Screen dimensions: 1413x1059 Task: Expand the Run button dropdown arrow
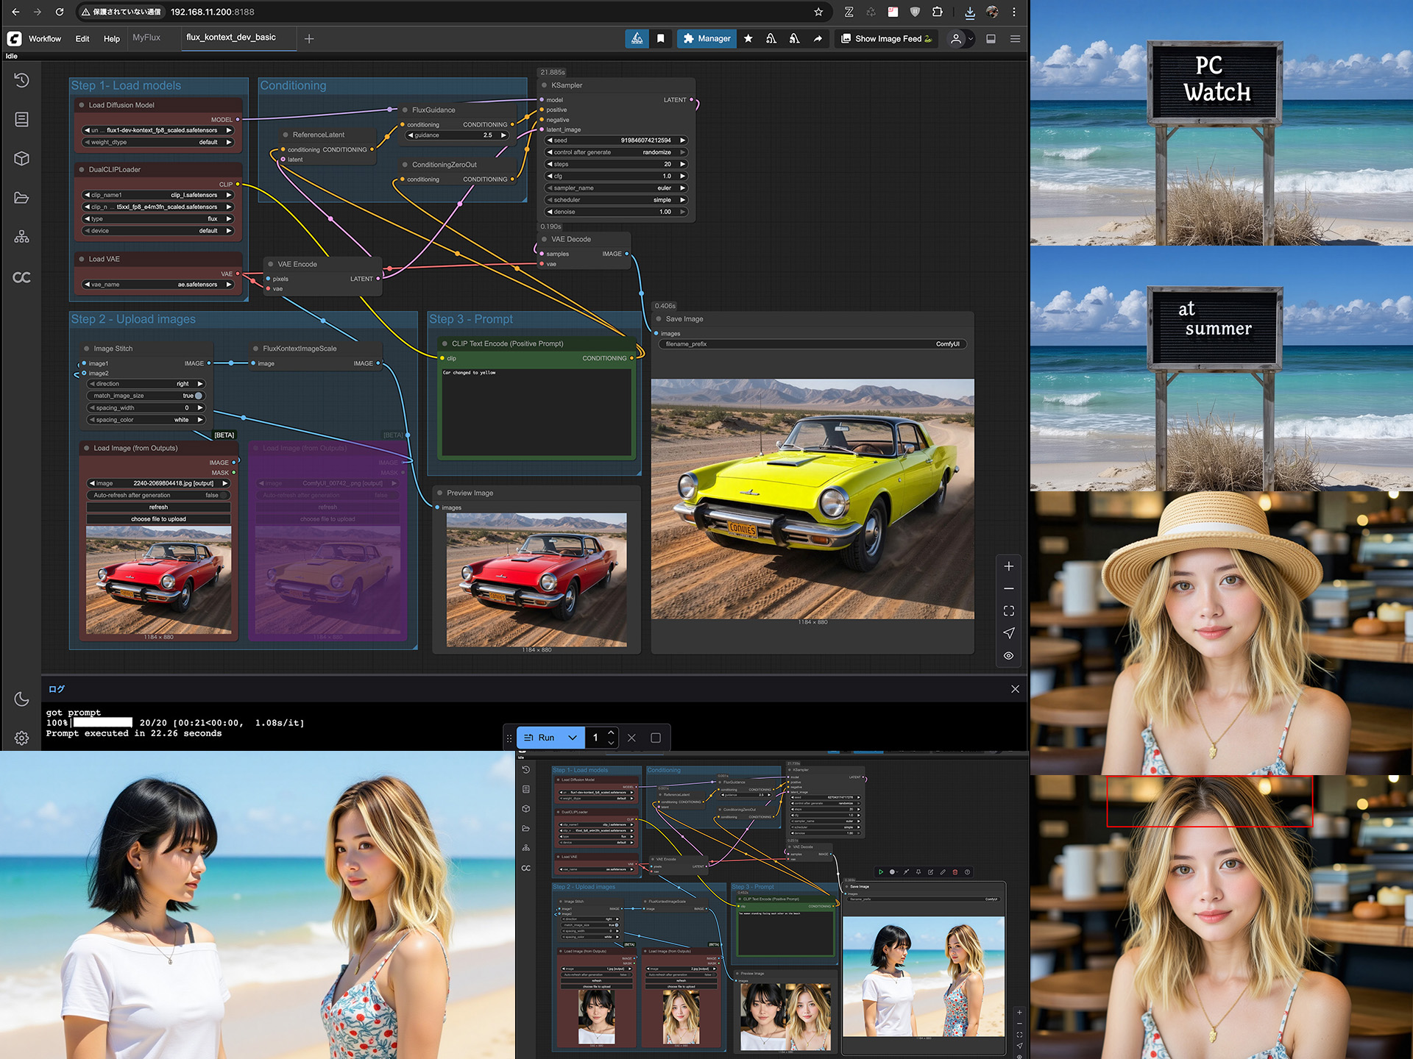point(573,738)
